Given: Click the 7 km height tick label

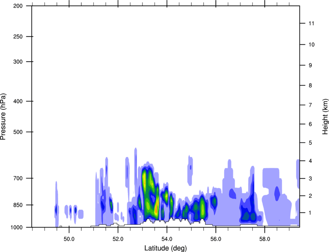Looking at the screenshot, I should (x=310, y=105).
